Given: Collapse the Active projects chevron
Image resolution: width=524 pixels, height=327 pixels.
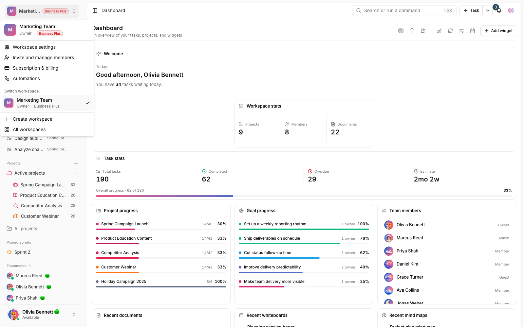Looking at the screenshot, I should 75,173.
